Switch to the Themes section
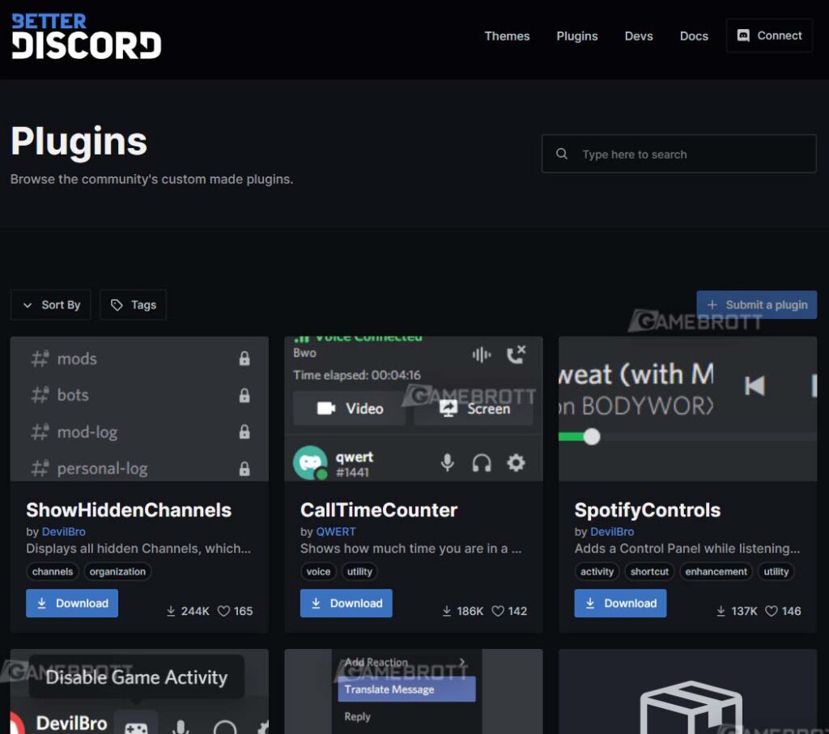829x734 pixels. [507, 36]
